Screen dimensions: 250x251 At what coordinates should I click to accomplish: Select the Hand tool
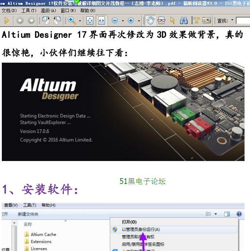pos(150,20)
